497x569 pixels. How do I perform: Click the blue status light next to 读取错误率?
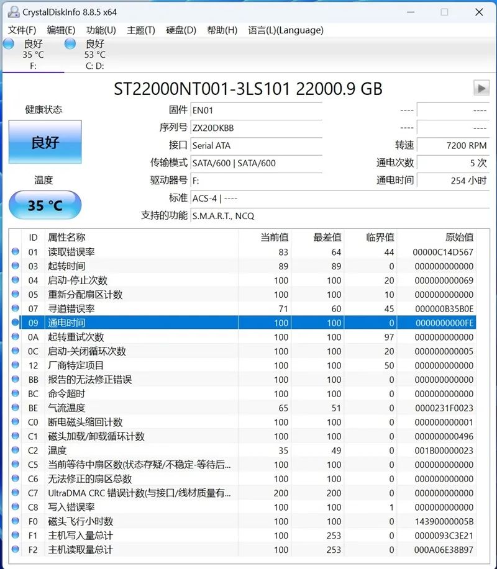15,251
